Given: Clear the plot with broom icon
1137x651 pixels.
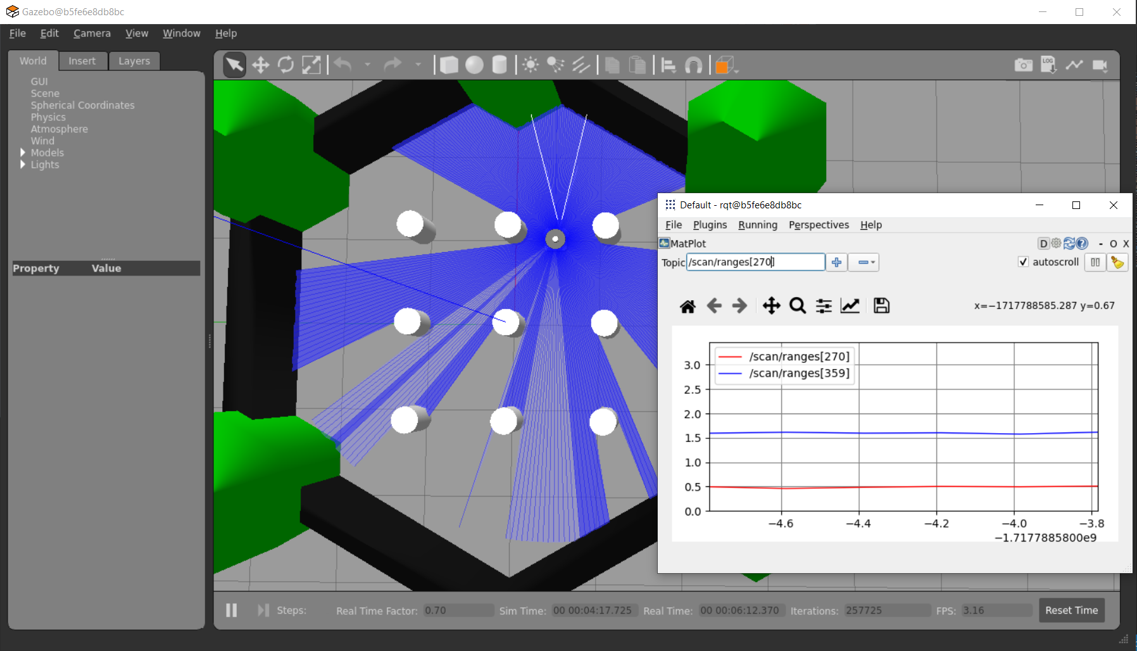Looking at the screenshot, I should pyautogui.click(x=1117, y=262).
